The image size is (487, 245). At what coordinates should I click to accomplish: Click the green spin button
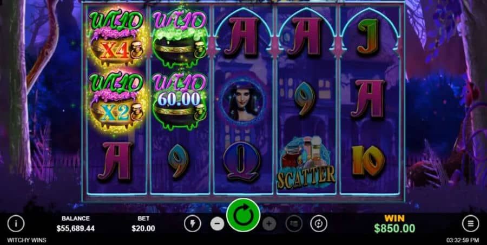click(x=243, y=215)
